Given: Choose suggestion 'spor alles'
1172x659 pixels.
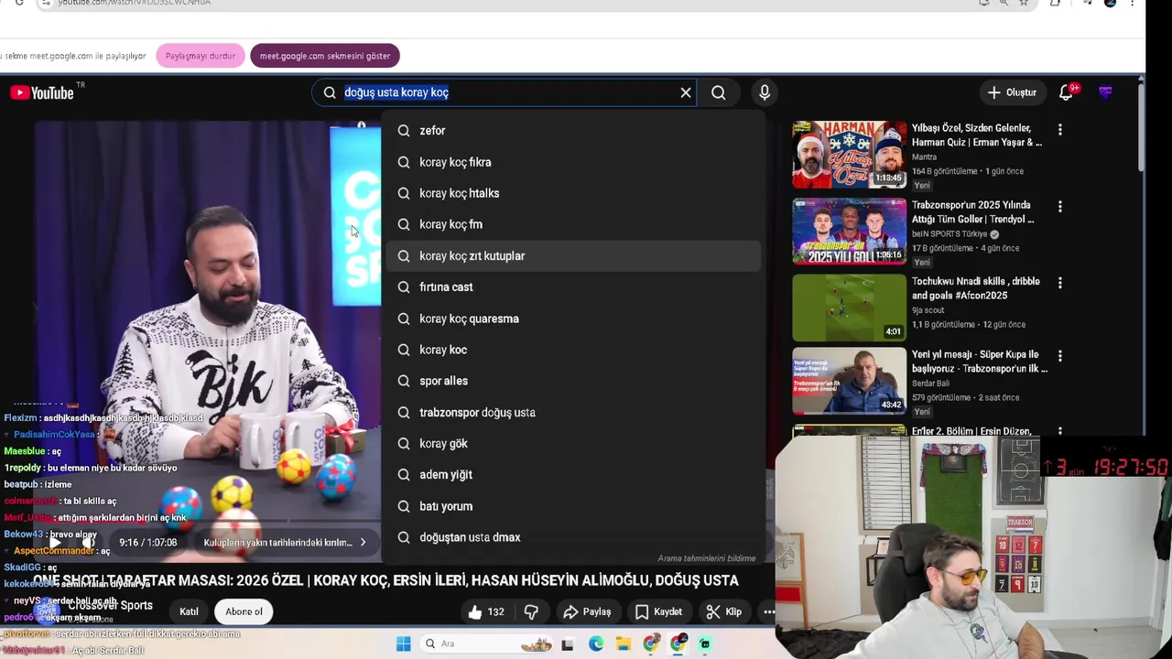Looking at the screenshot, I should coord(573,381).
